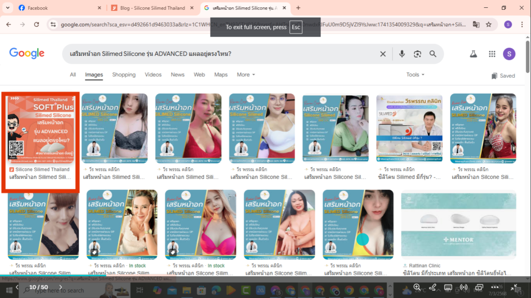
Task: Switch to the Maps results tab
Action: 221,74
